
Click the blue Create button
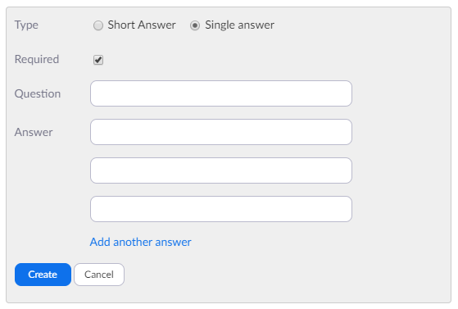point(43,275)
